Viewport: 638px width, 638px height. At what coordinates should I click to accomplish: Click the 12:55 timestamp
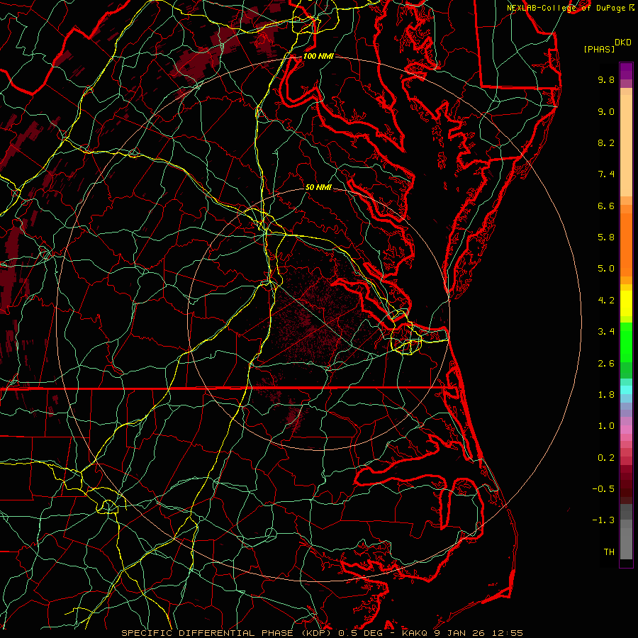pyautogui.click(x=507, y=633)
